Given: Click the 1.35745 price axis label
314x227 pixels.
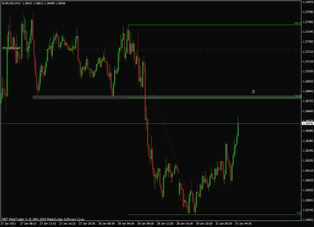Looking at the screenshot, I should coord(308,210).
